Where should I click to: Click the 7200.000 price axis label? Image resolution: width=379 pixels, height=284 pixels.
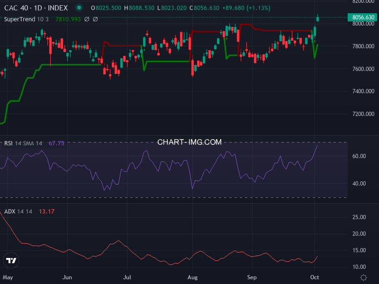point(363,114)
